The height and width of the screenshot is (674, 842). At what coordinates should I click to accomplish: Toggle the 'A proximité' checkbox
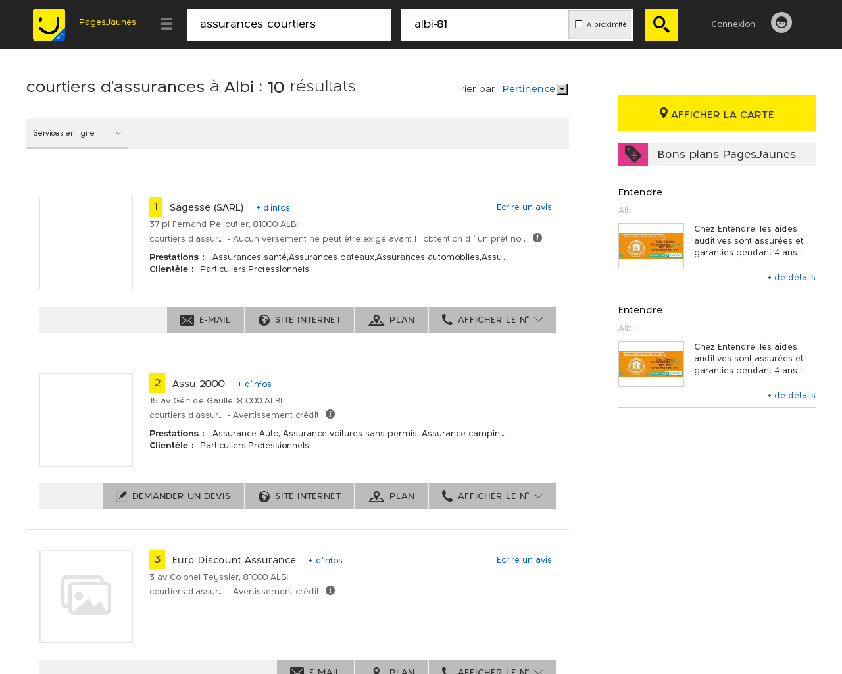point(579,24)
